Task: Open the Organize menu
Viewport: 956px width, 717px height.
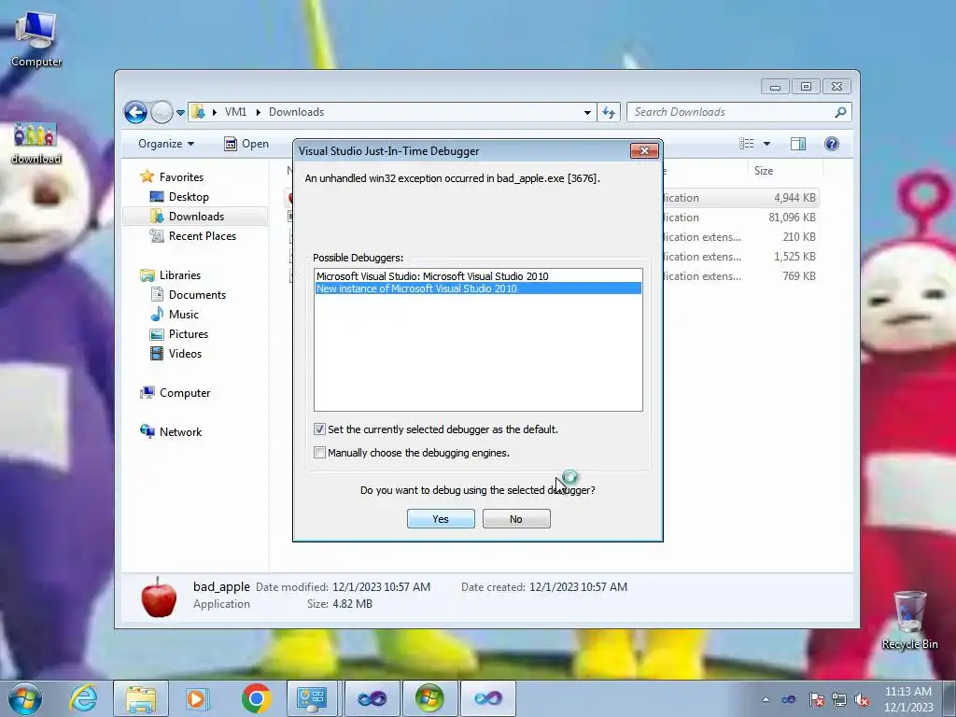Action: (x=166, y=144)
